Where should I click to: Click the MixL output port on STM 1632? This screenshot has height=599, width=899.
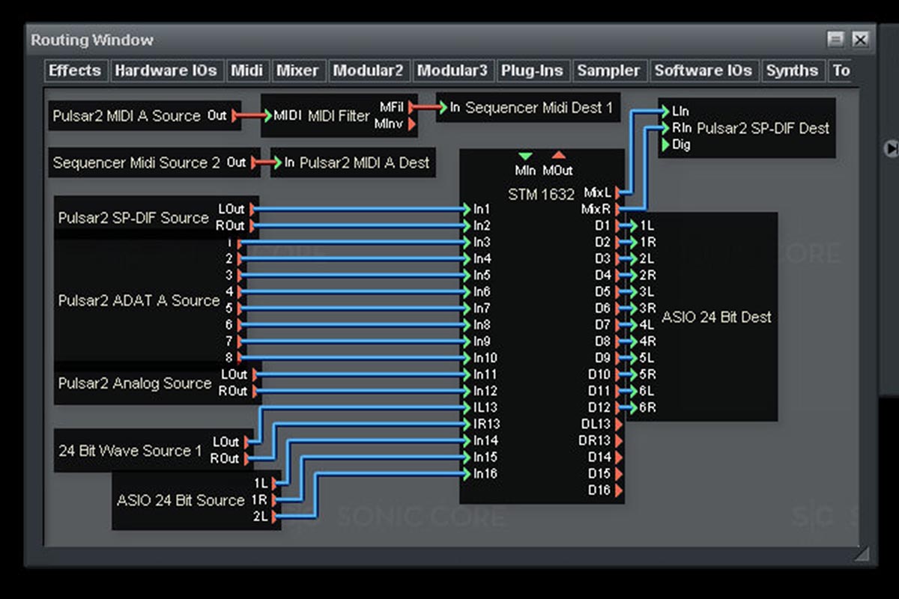(618, 193)
